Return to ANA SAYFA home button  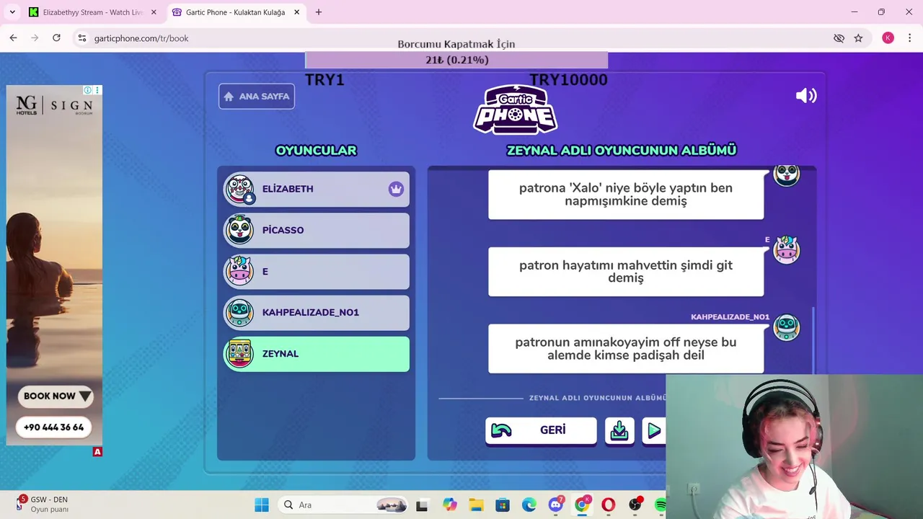(x=257, y=96)
